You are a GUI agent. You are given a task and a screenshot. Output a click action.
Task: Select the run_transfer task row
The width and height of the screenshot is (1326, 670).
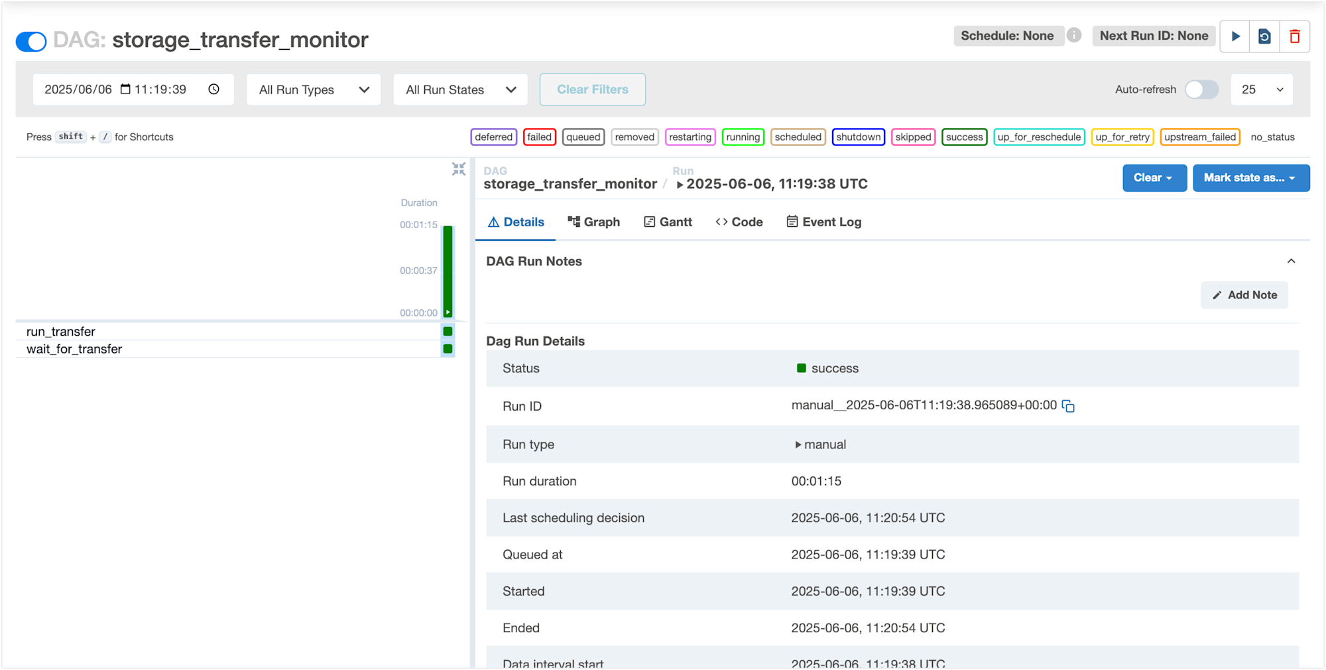point(235,332)
